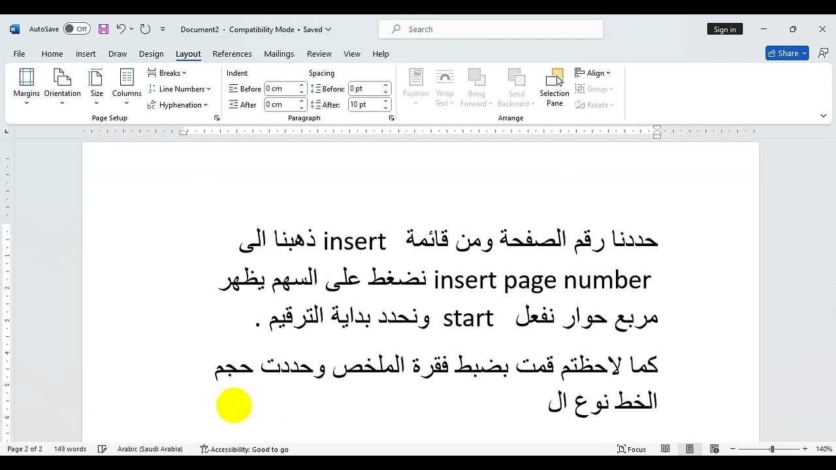The image size is (836, 470).
Task: Open the Orientation menu
Action: point(63,87)
